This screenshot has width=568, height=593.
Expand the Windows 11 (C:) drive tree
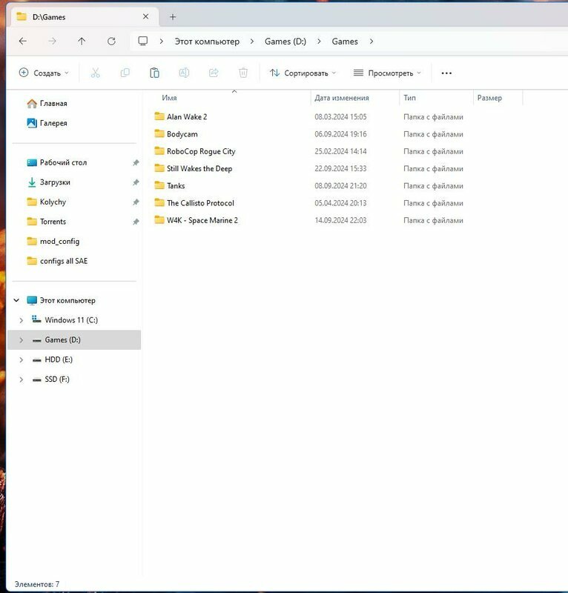pos(22,320)
